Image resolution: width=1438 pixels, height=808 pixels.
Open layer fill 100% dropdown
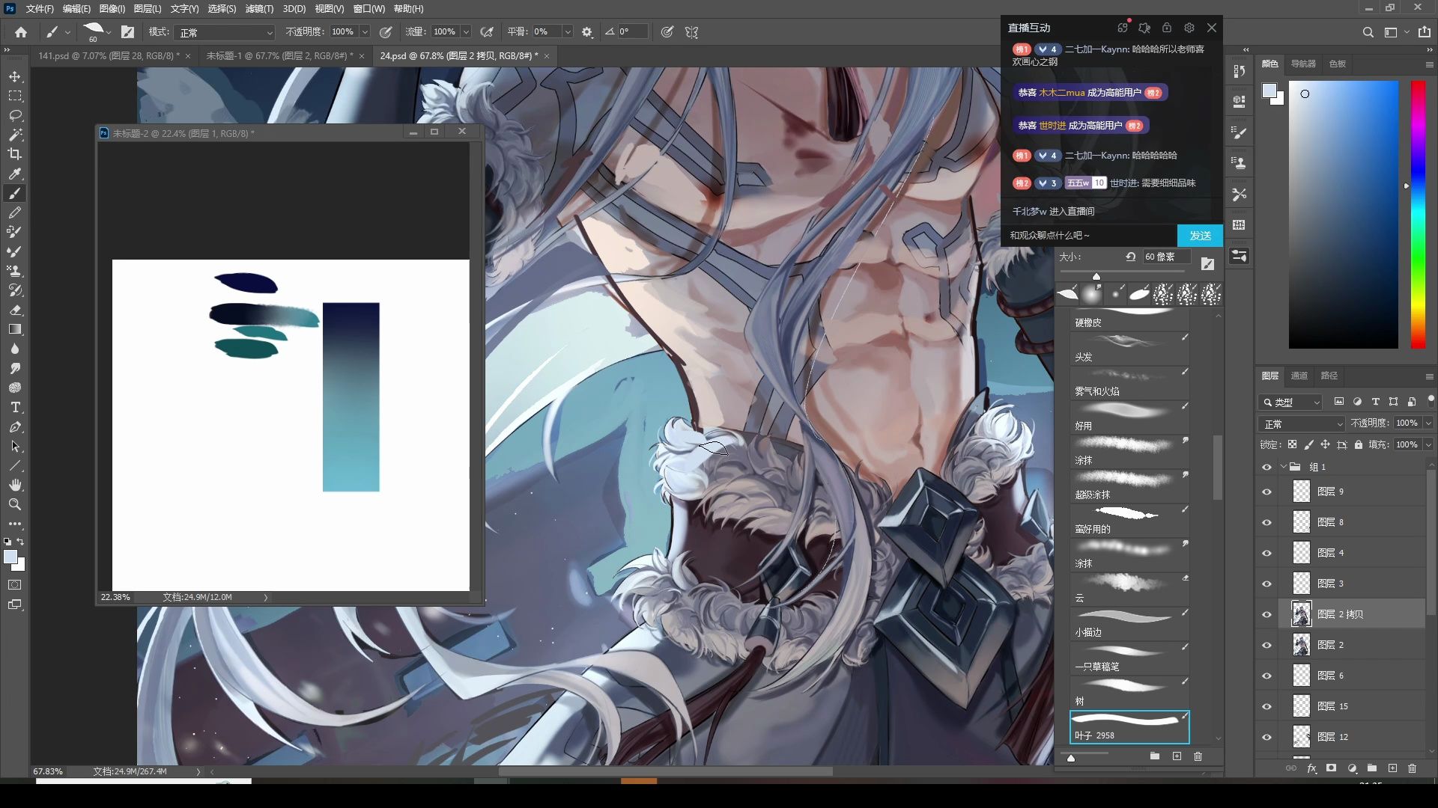1428,444
